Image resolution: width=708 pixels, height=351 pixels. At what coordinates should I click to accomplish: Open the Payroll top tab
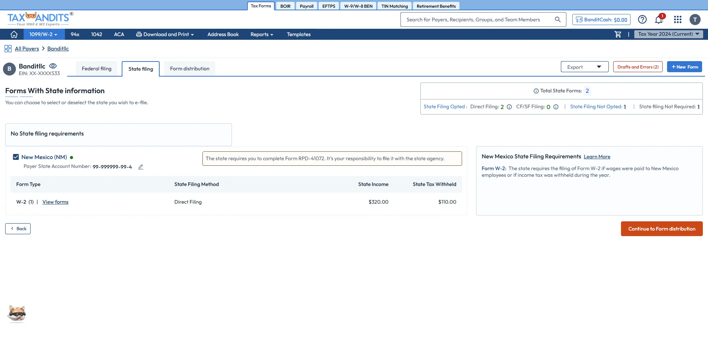coord(307,6)
